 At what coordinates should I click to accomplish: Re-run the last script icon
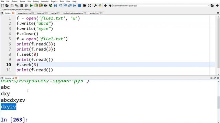(x=51, y=5)
